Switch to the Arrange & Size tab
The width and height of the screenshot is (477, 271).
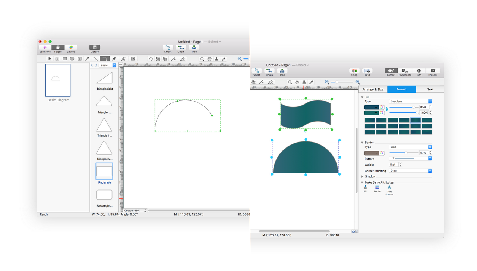tap(373, 89)
